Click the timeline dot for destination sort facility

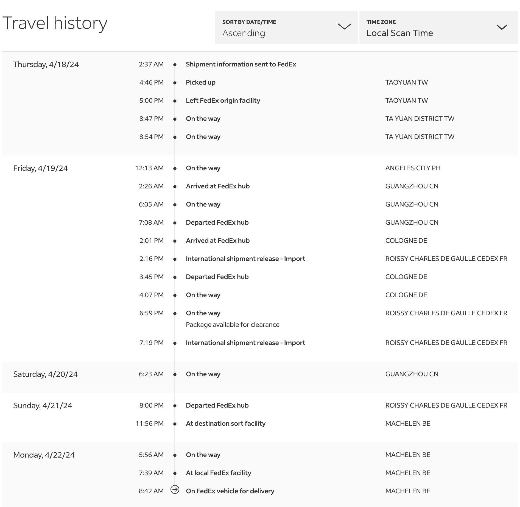175,424
